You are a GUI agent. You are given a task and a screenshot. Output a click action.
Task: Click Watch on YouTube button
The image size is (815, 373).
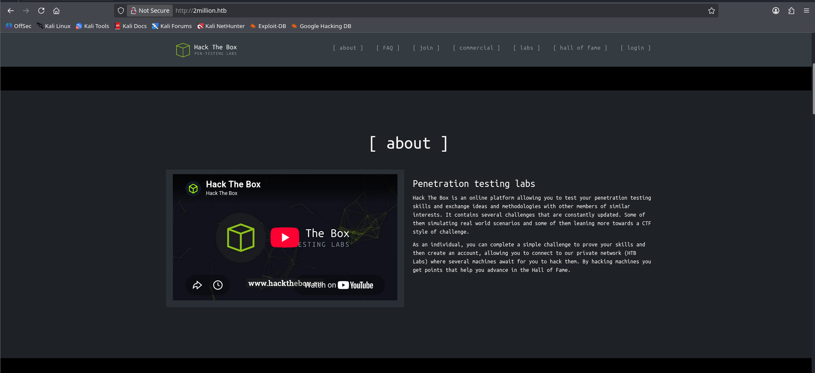pyautogui.click(x=339, y=285)
